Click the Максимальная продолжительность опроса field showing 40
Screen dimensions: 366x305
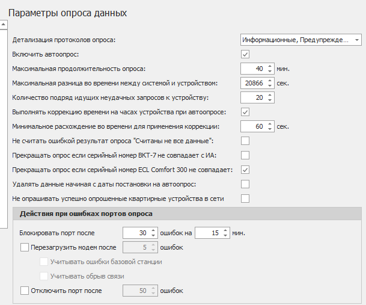click(x=252, y=69)
